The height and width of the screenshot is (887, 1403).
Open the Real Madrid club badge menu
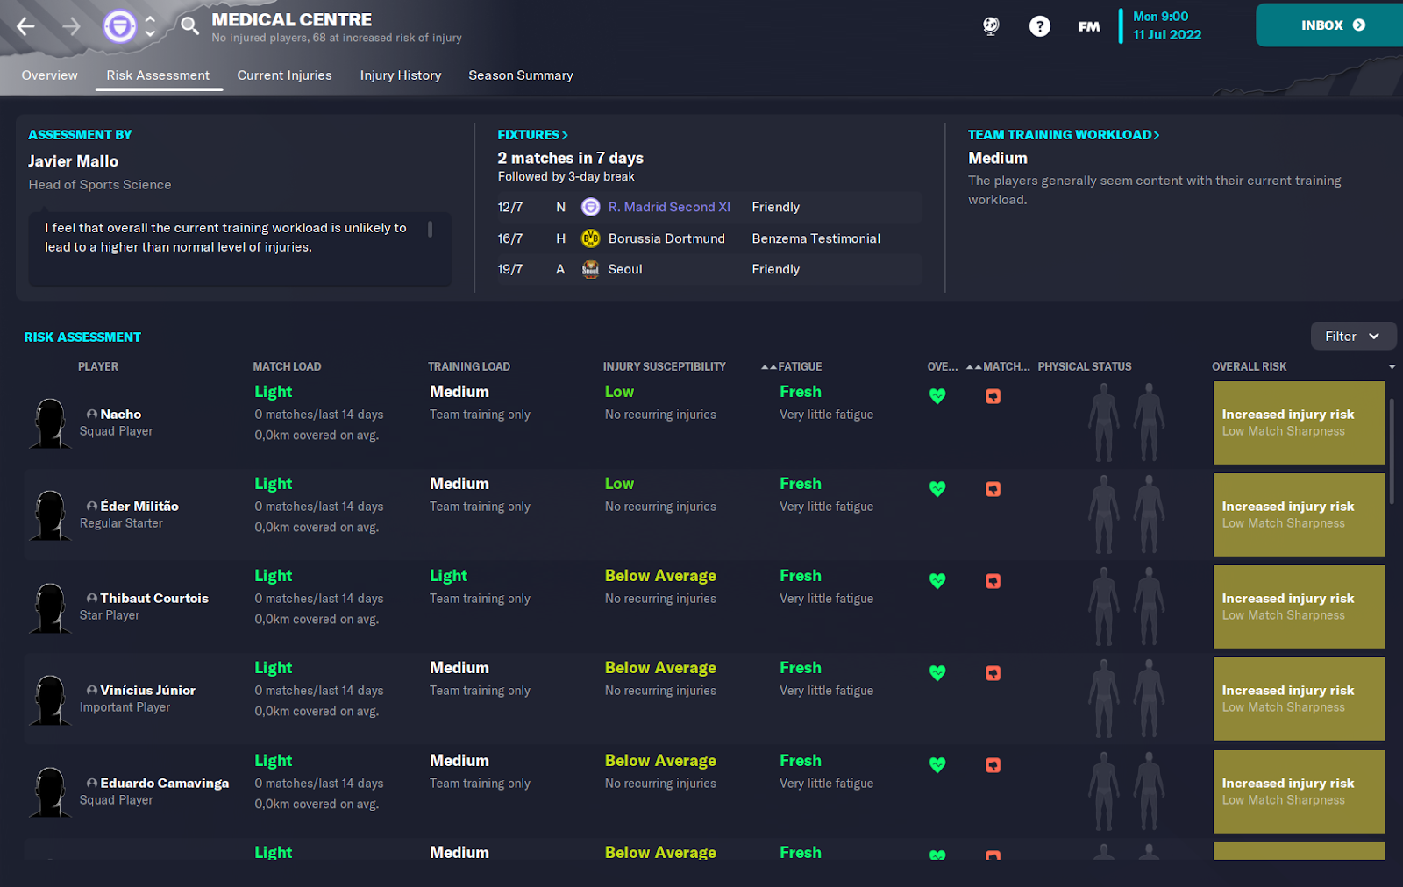(x=119, y=26)
